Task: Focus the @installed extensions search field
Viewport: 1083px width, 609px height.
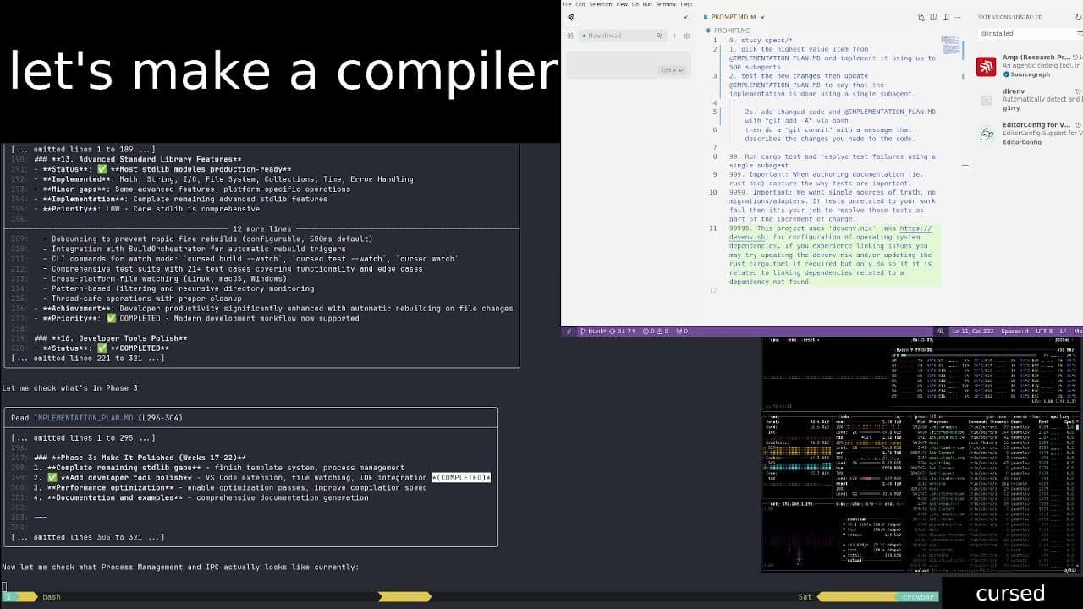Action: point(1024,34)
